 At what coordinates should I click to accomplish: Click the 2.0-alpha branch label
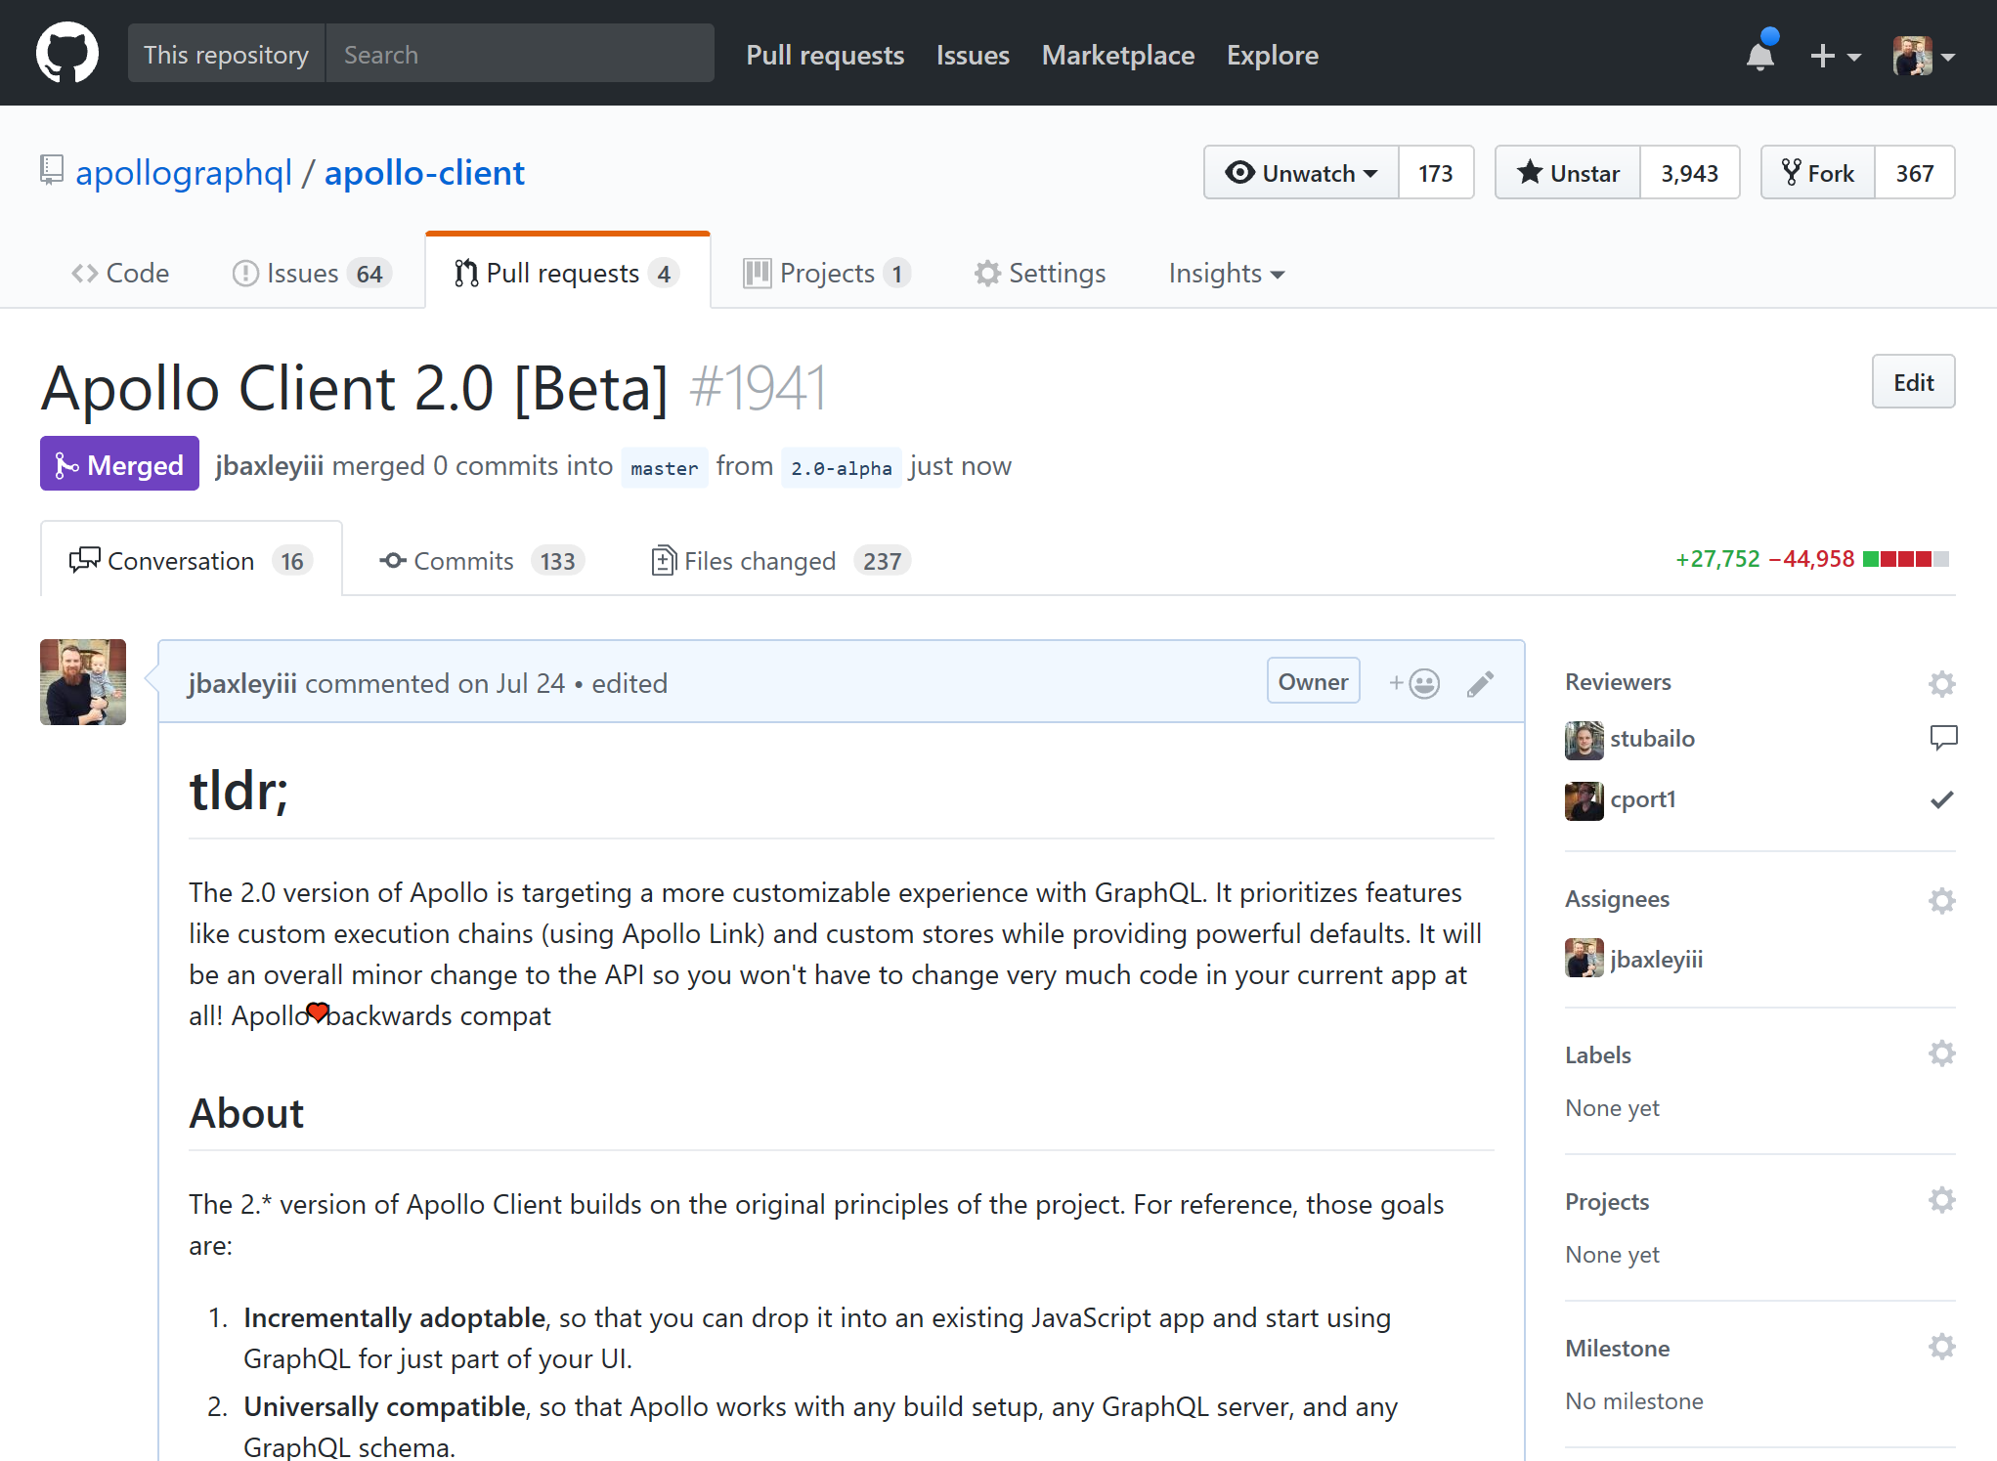pos(841,467)
